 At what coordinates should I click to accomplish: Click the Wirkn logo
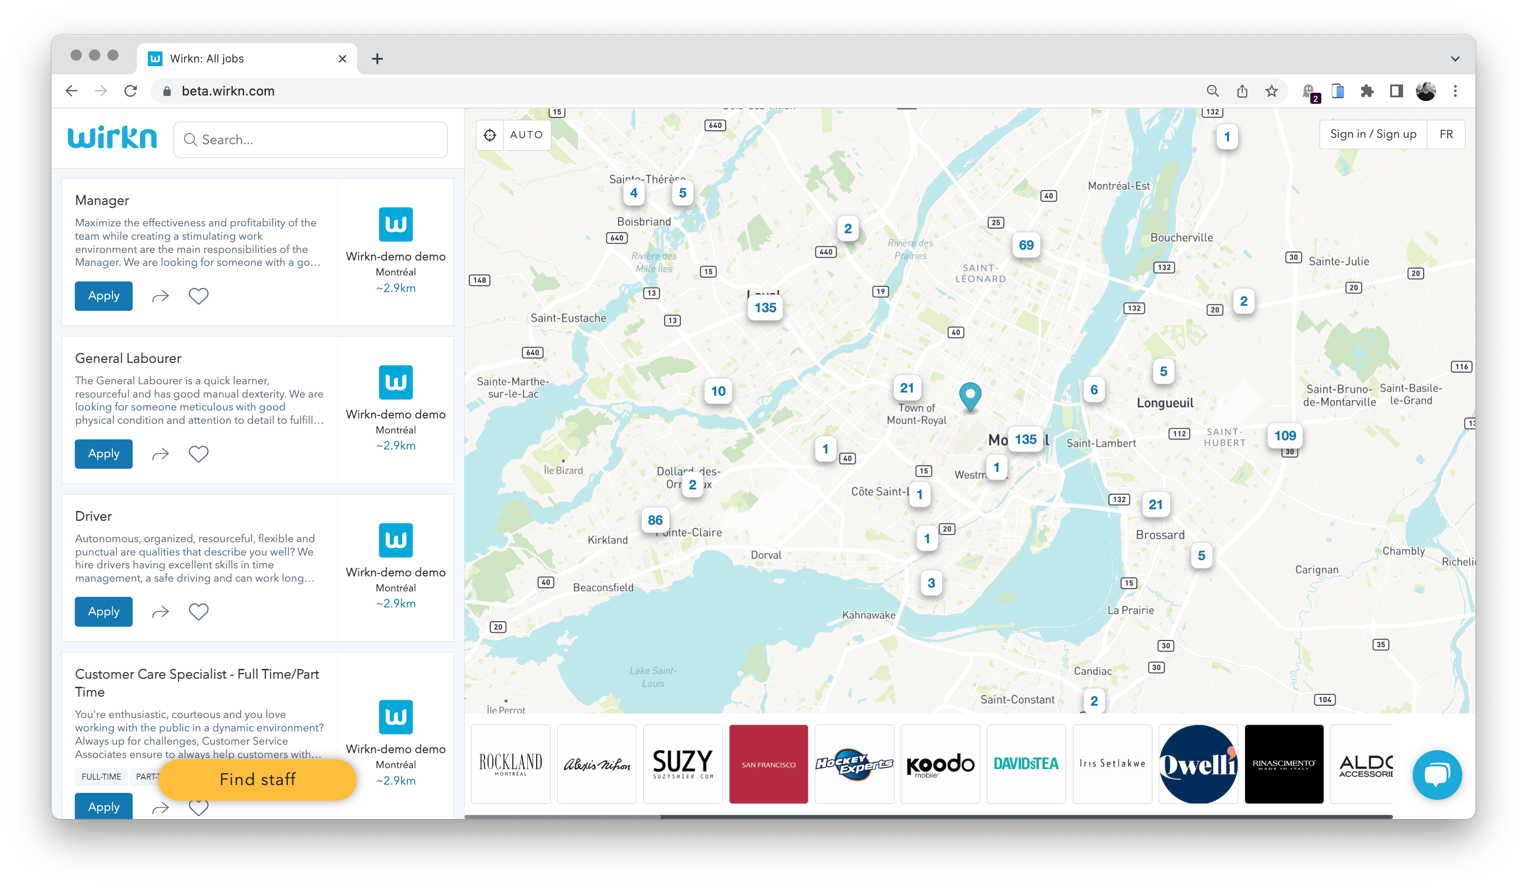[112, 138]
